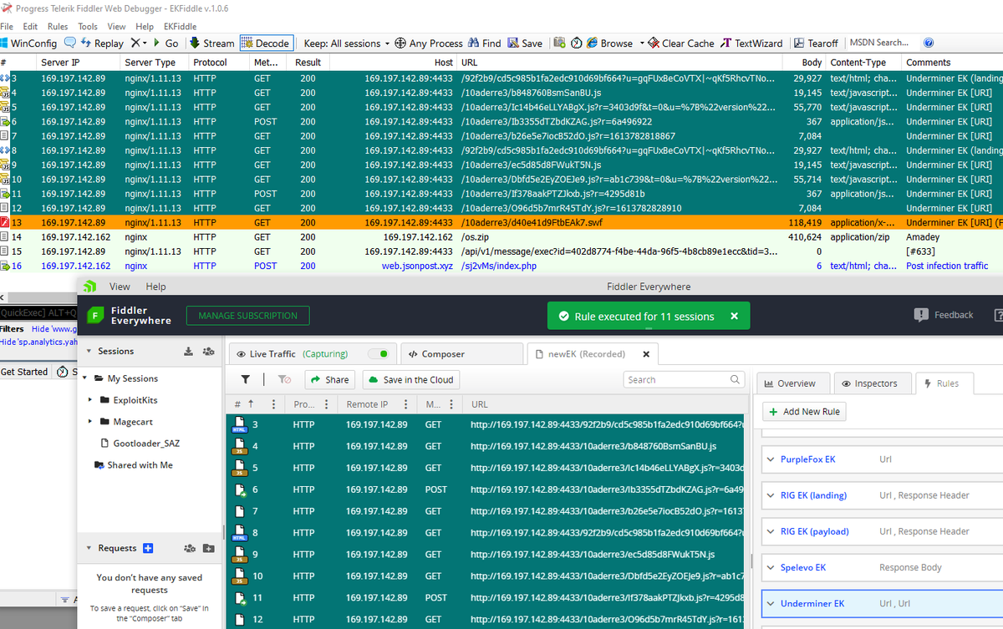Click WinConfig in Fiddler classic toolbar

[29, 43]
